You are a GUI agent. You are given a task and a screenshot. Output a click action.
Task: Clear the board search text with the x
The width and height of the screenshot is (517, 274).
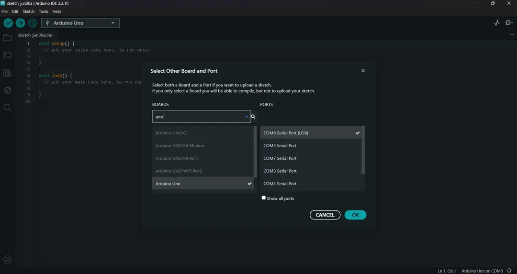tap(247, 117)
